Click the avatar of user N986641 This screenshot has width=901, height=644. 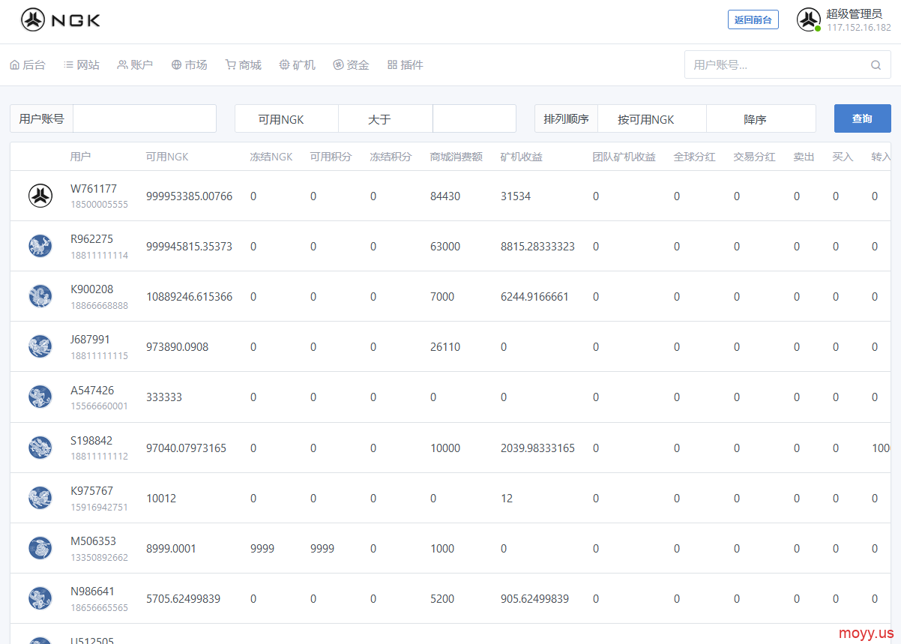[x=40, y=598]
